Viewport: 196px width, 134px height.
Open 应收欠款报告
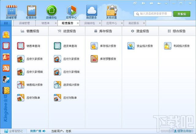(x=30, y=59)
